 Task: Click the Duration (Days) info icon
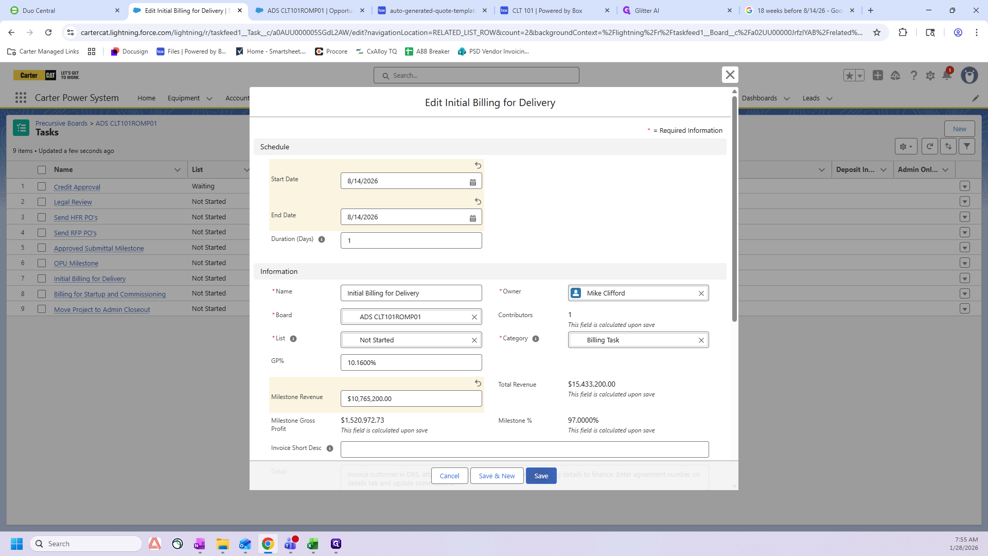tap(322, 239)
